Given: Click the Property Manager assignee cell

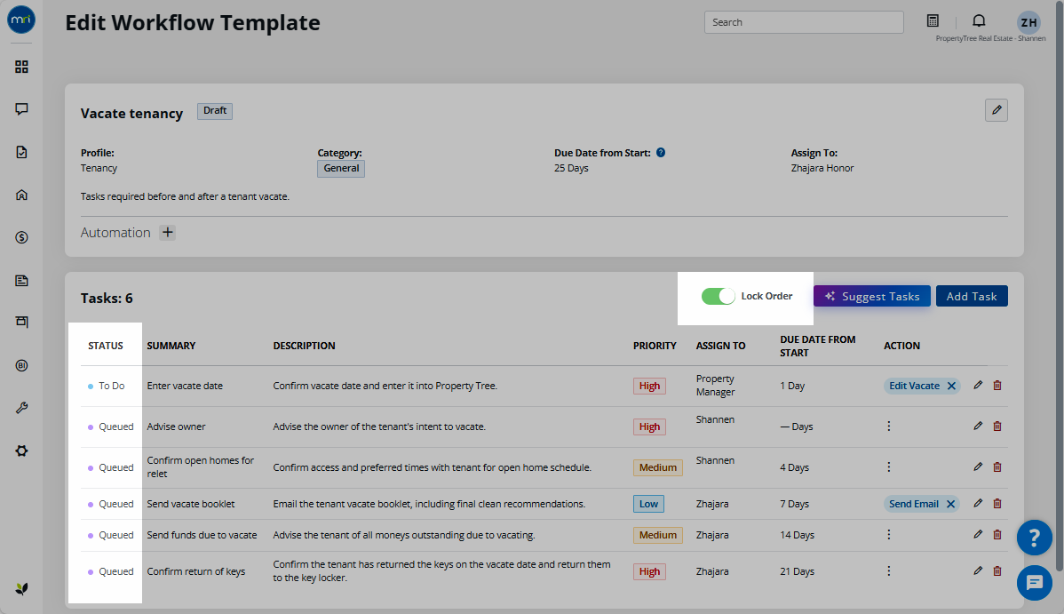Looking at the screenshot, I should [x=715, y=385].
